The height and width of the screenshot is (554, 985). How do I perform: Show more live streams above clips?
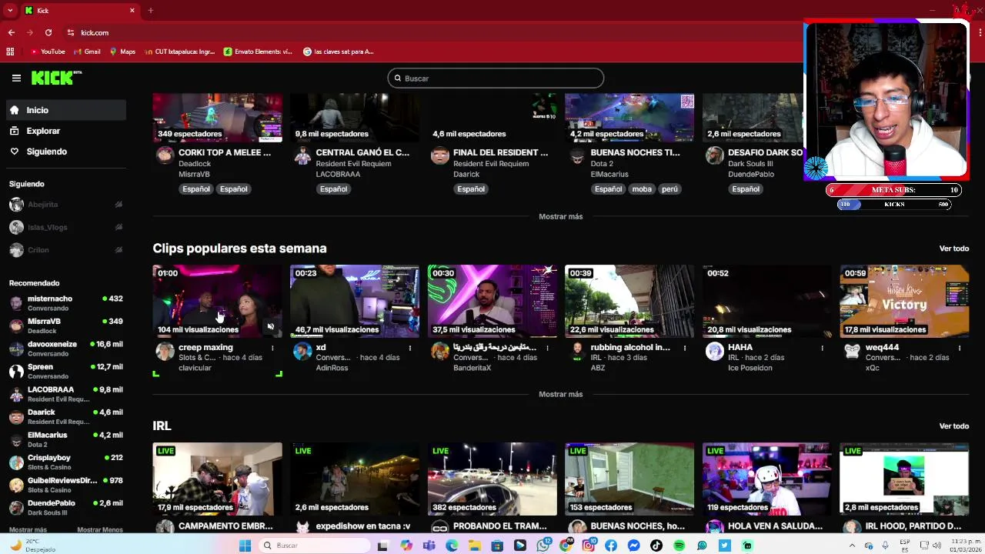[x=560, y=216]
